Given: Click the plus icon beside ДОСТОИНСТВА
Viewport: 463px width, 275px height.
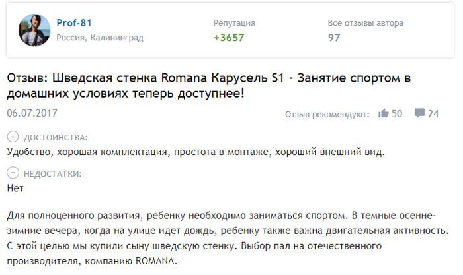Looking at the screenshot, I should pyautogui.click(x=13, y=137).
